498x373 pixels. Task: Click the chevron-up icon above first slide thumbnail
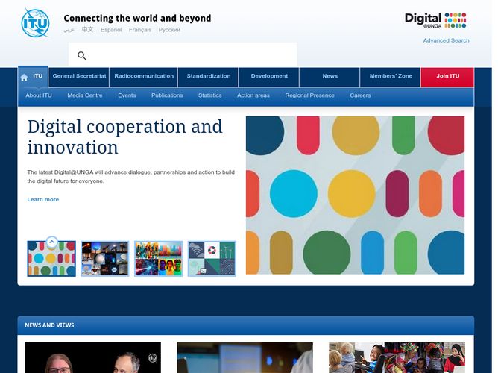[x=51, y=242]
